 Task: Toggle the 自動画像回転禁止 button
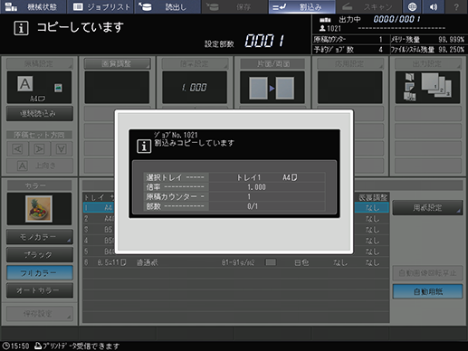tap(427, 273)
